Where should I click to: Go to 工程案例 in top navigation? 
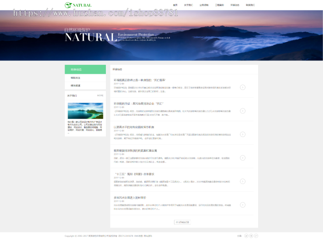[x=219, y=5]
